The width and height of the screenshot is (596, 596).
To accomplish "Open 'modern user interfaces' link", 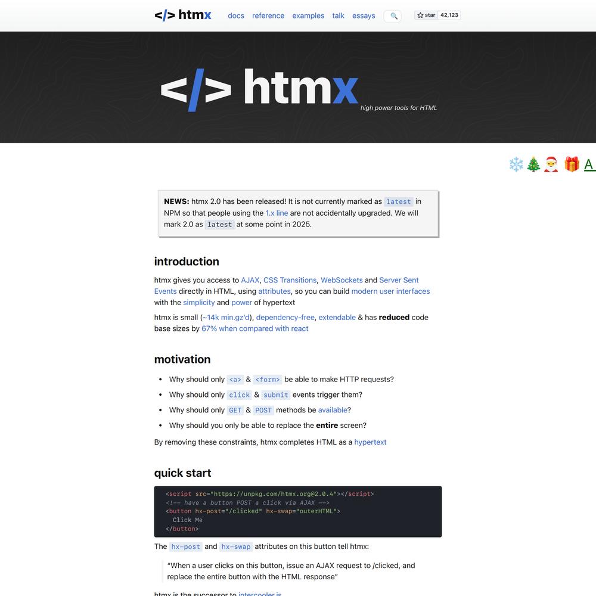I will 390,291.
